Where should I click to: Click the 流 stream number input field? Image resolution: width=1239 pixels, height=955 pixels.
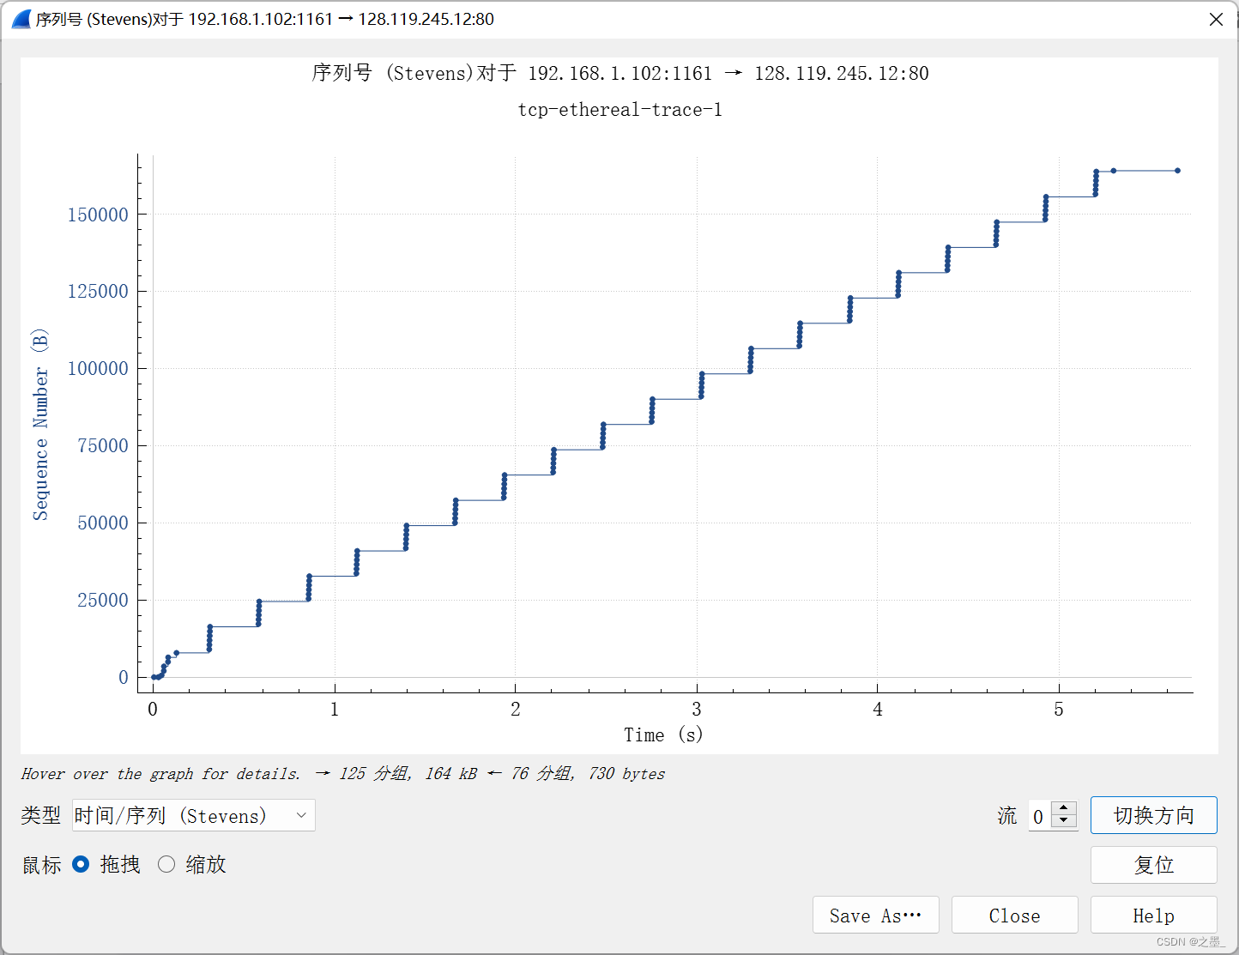1040,816
